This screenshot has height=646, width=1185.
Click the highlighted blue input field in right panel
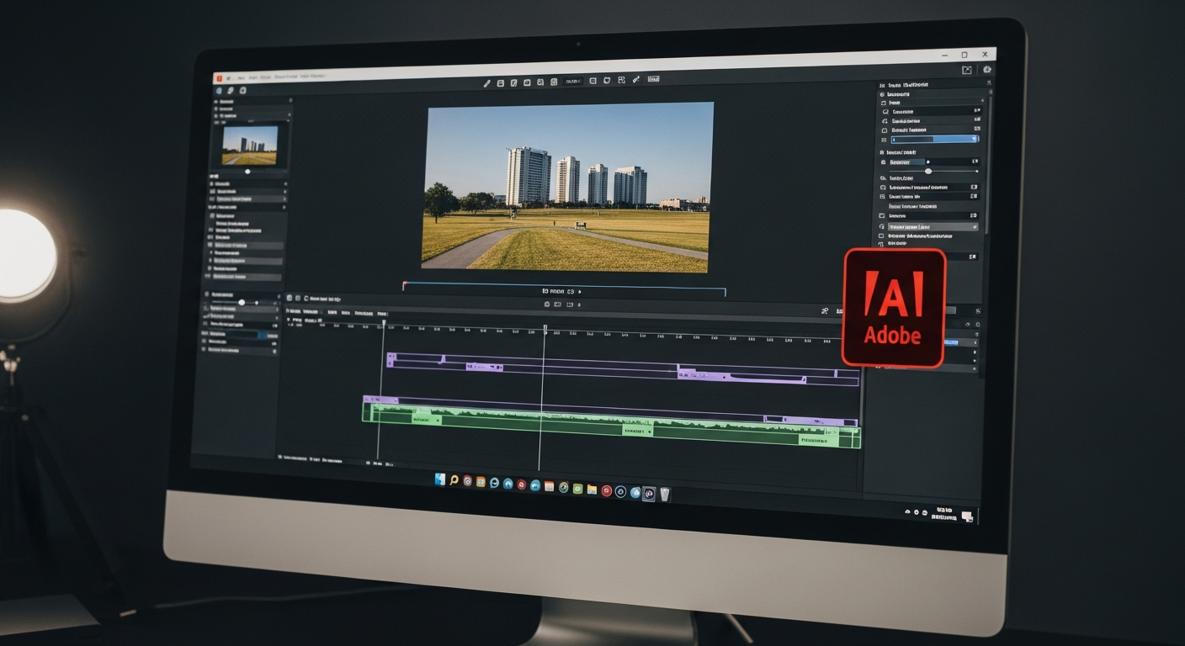coord(933,140)
